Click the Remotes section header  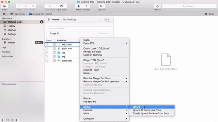pyautogui.click(x=6, y=52)
